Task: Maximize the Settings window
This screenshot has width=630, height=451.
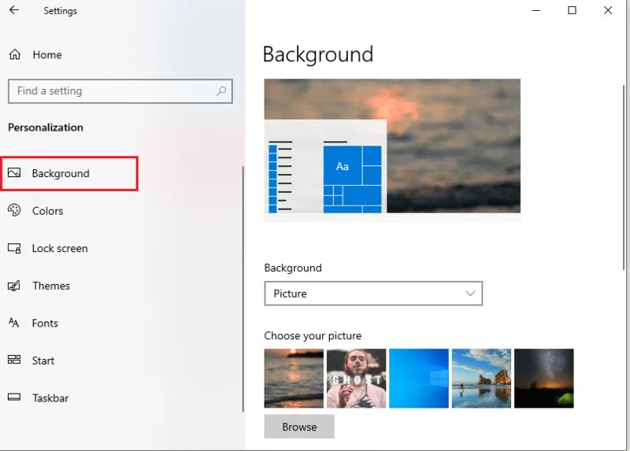Action: (573, 10)
